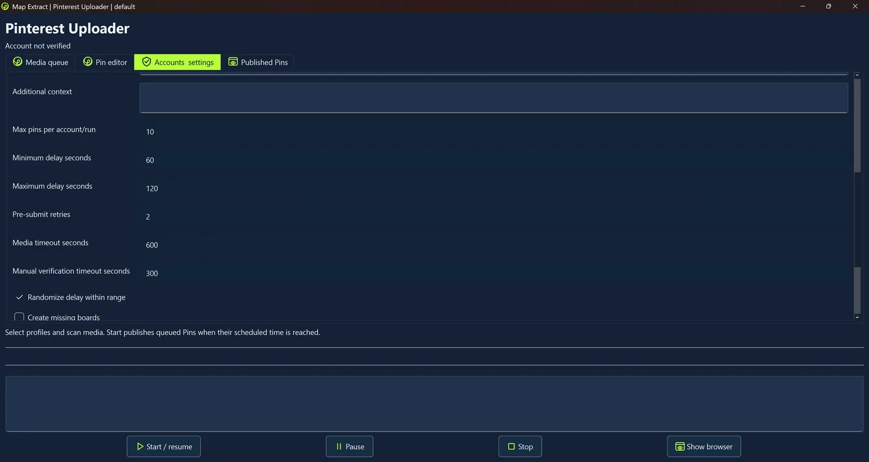The height and width of the screenshot is (462, 869).
Task: Click the scrollbar down arrow
Action: point(857,317)
